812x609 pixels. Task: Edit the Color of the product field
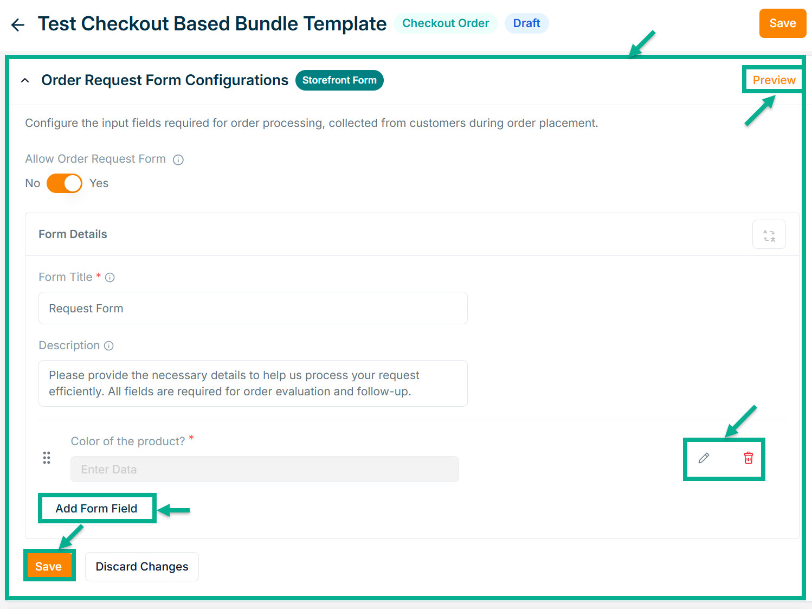704,458
